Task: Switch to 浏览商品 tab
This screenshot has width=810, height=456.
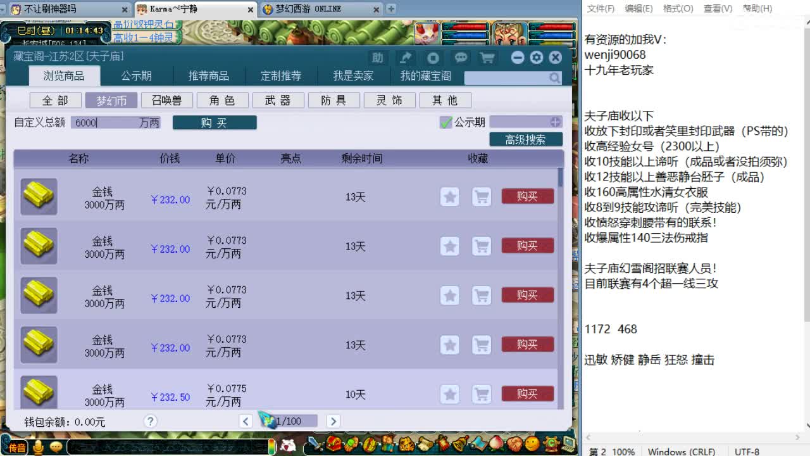Action: pyautogui.click(x=64, y=75)
